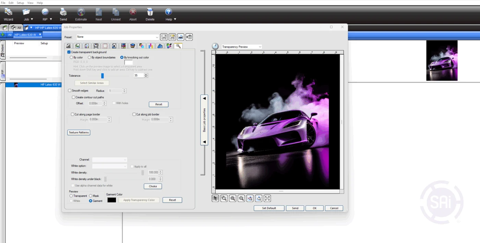The height and width of the screenshot is (243, 480).
Task: Click the Choke button
Action: pos(153,186)
